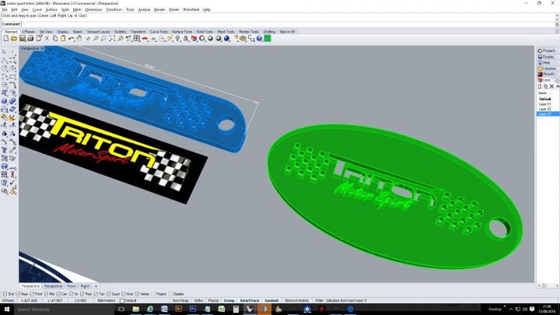Viewport: 560px width, 315px height.
Task: Click the Cut scissors icon
Action: [x=47, y=39]
